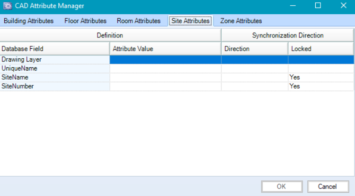Open the Floor Attributes tab
Screen dimensions: 355x196
click(x=85, y=21)
